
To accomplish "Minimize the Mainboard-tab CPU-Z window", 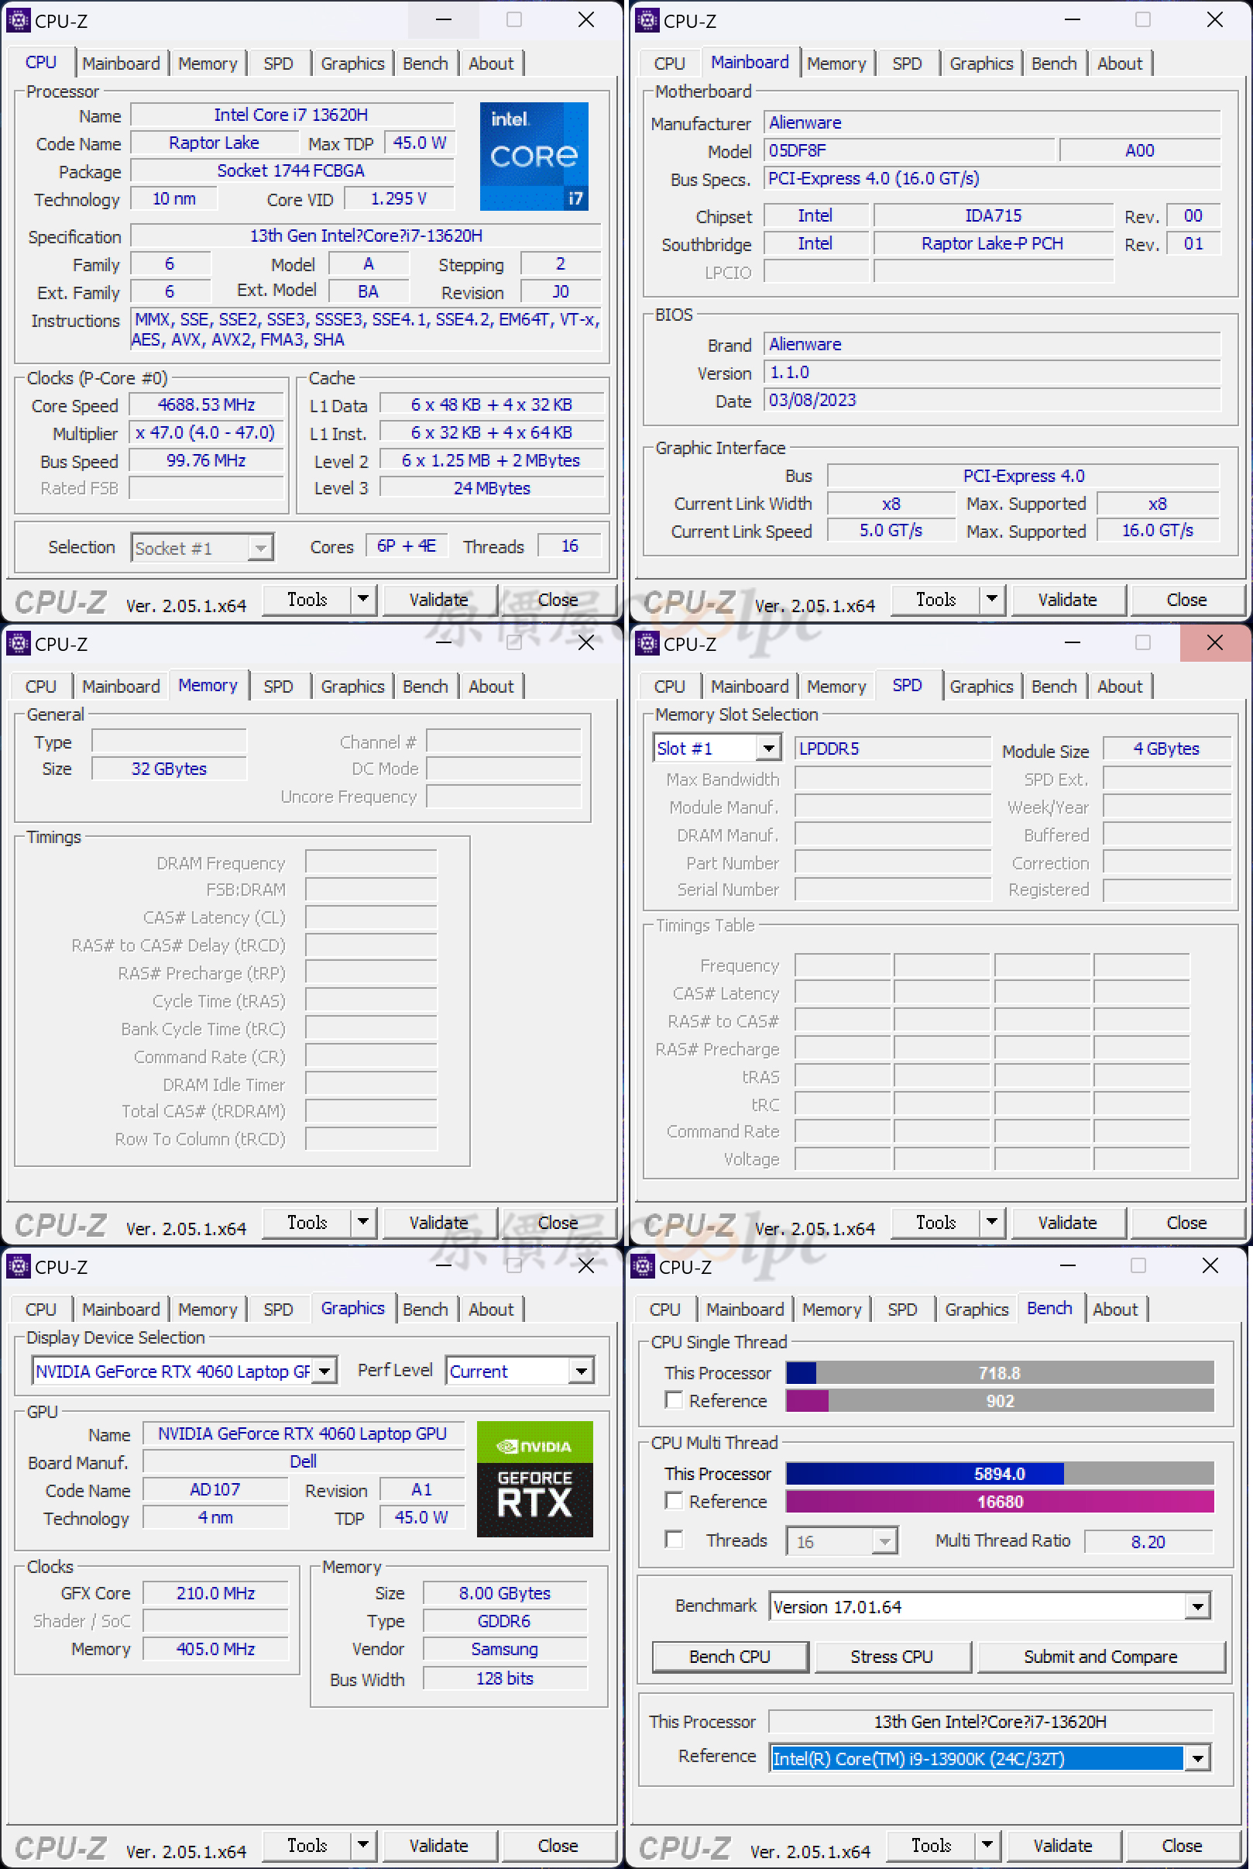I will pyautogui.click(x=1073, y=20).
